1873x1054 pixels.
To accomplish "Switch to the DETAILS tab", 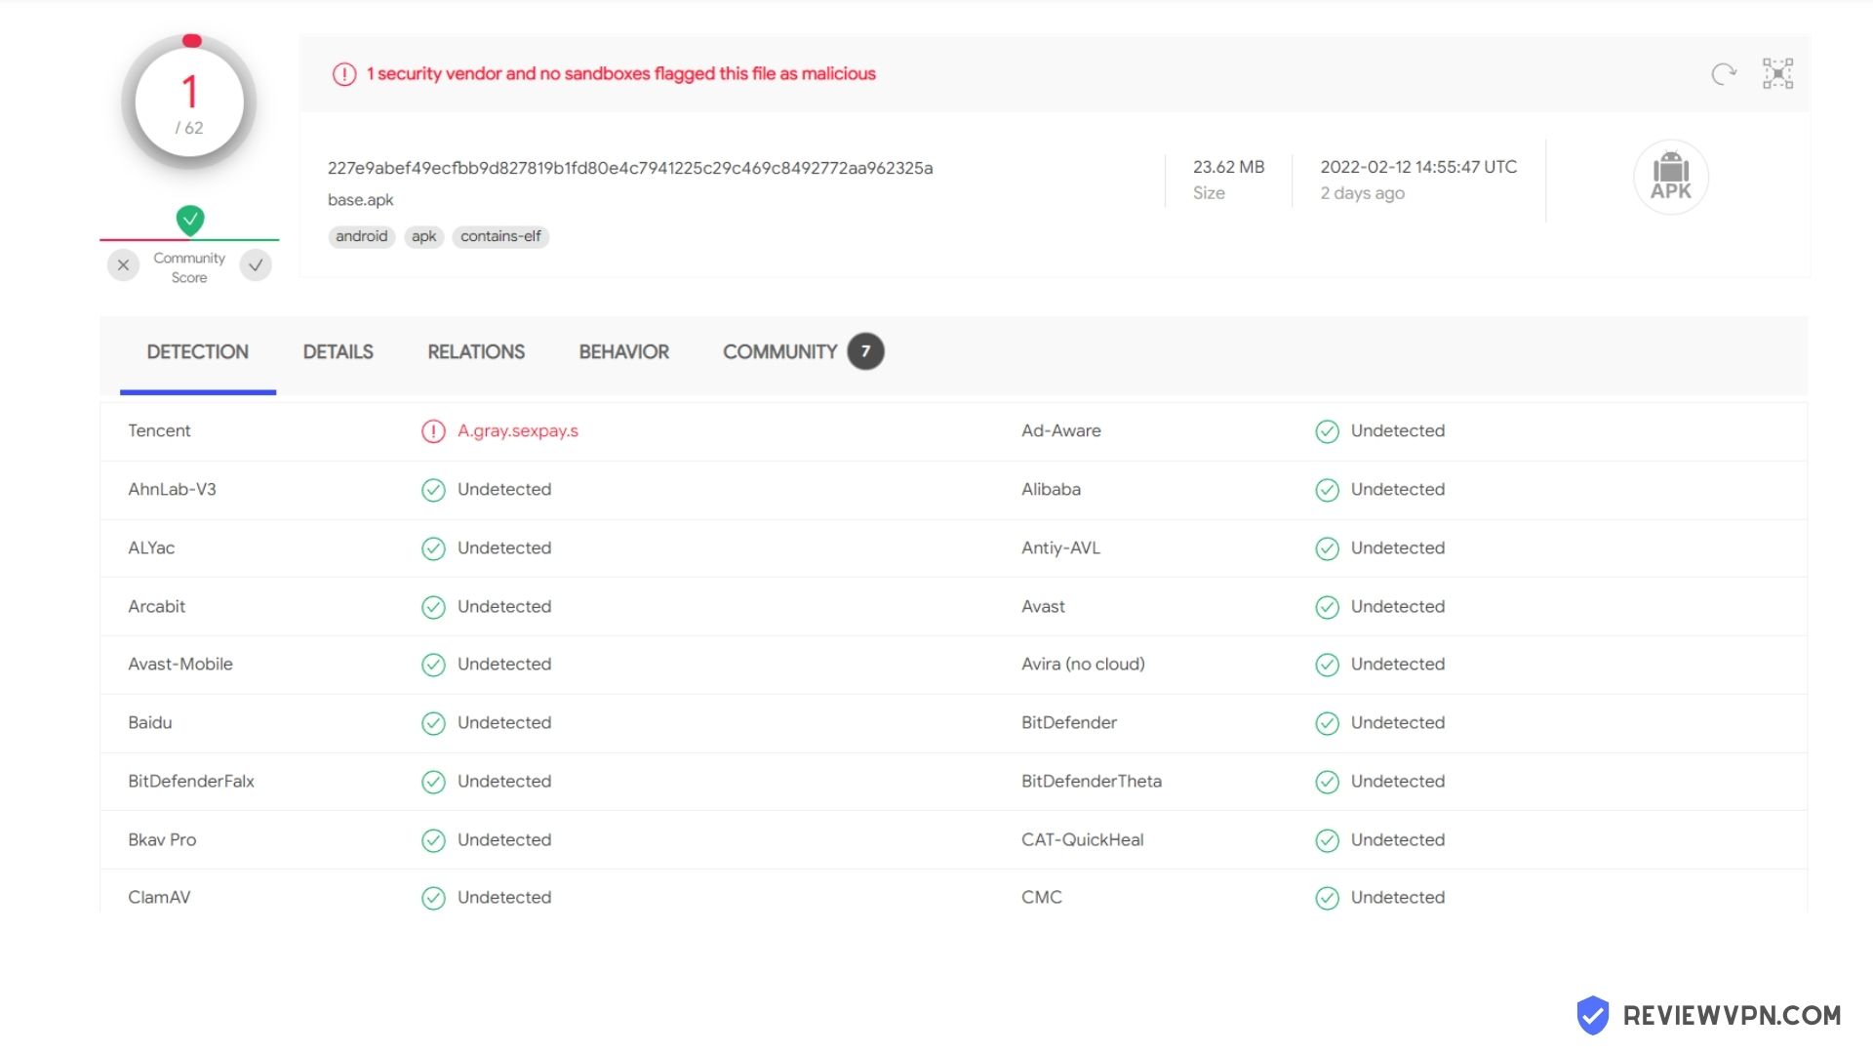I will [339, 352].
